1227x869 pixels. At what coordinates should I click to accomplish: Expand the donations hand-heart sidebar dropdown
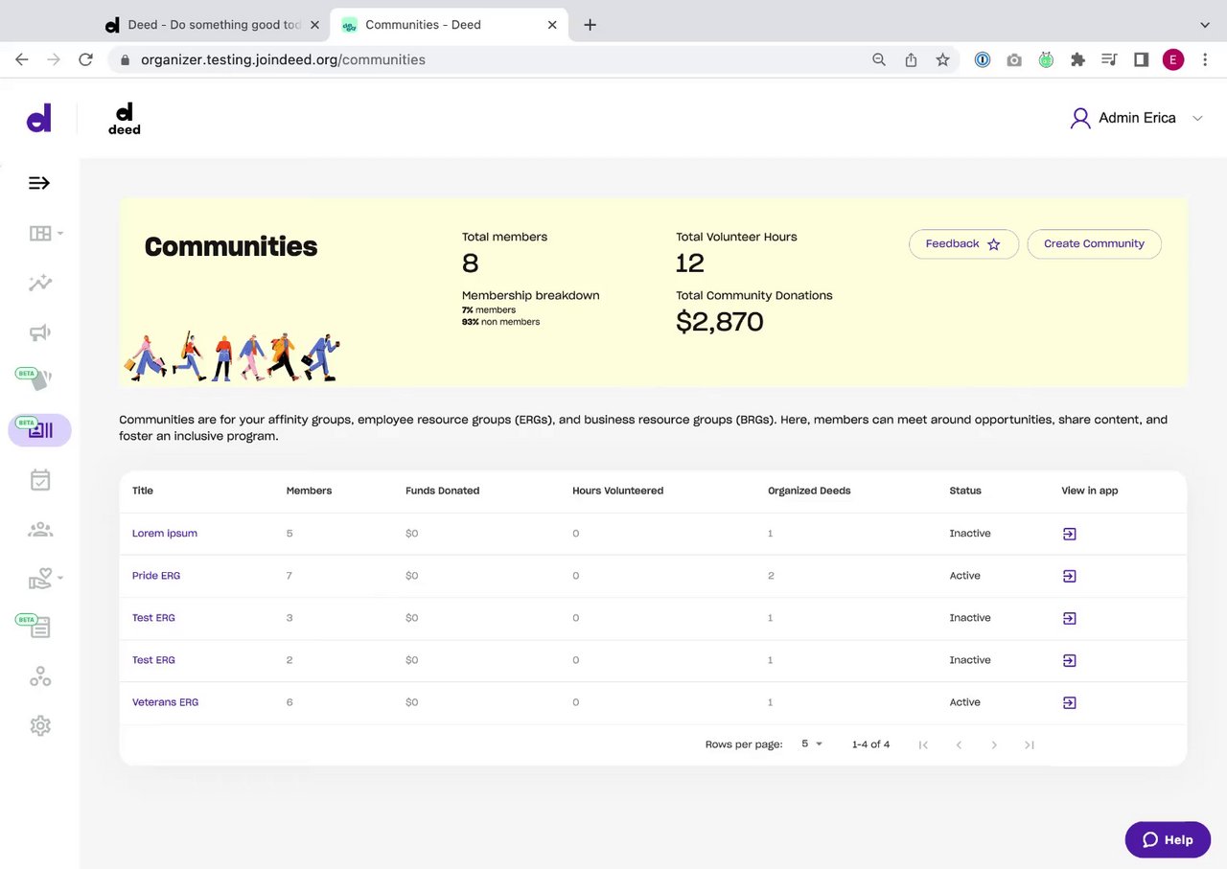point(45,578)
